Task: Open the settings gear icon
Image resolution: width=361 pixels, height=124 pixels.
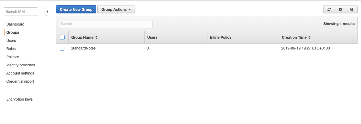Action: click(340, 9)
